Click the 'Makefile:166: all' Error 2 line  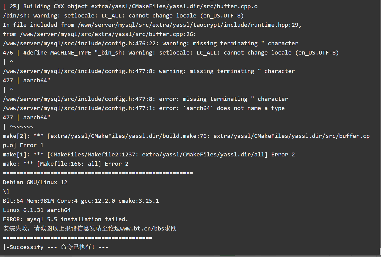[66, 164]
